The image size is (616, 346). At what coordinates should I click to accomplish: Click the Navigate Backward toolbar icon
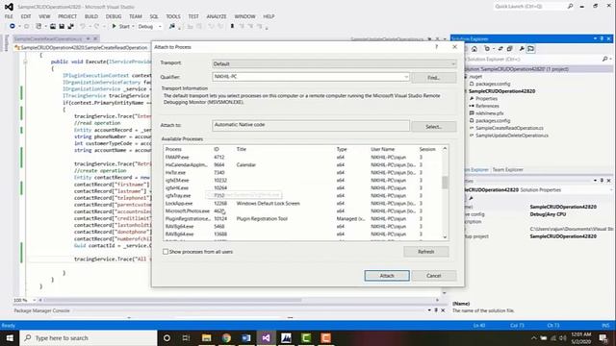pos(13,26)
